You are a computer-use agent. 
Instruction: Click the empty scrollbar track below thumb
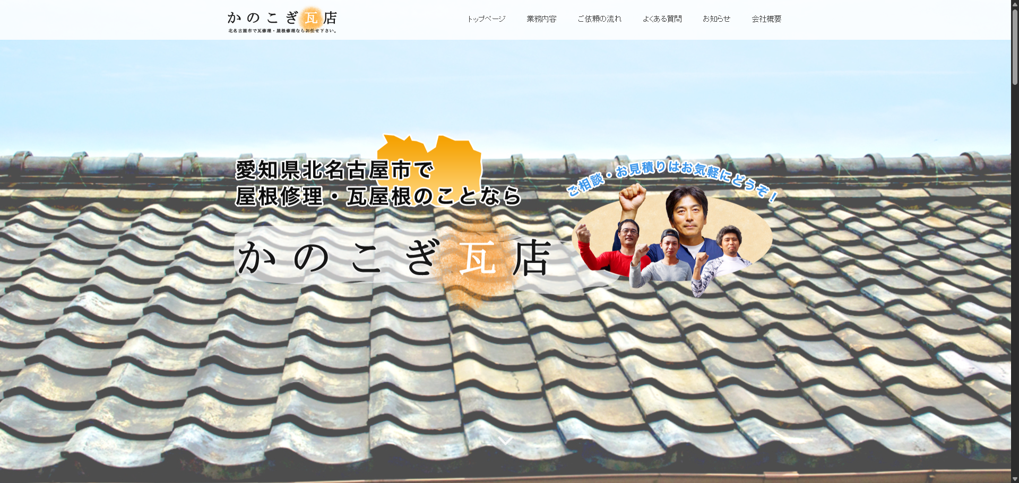(x=1015, y=280)
